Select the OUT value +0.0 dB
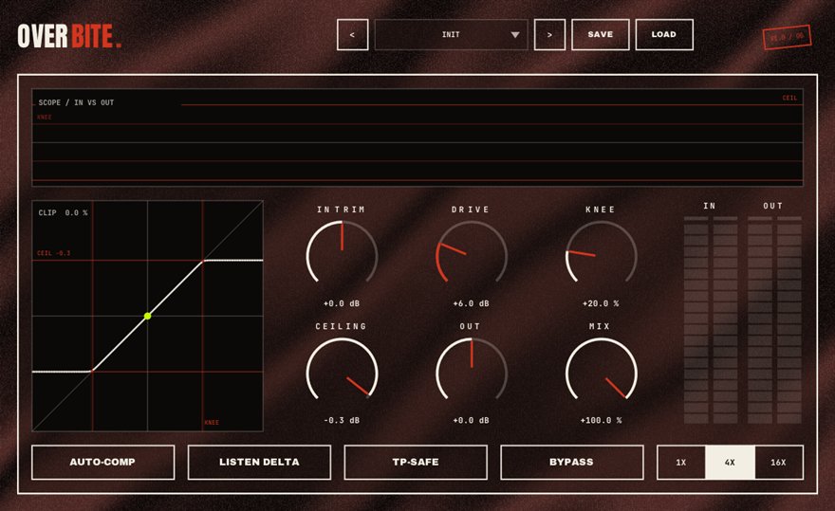Screen dimensions: 835x511 coord(472,421)
